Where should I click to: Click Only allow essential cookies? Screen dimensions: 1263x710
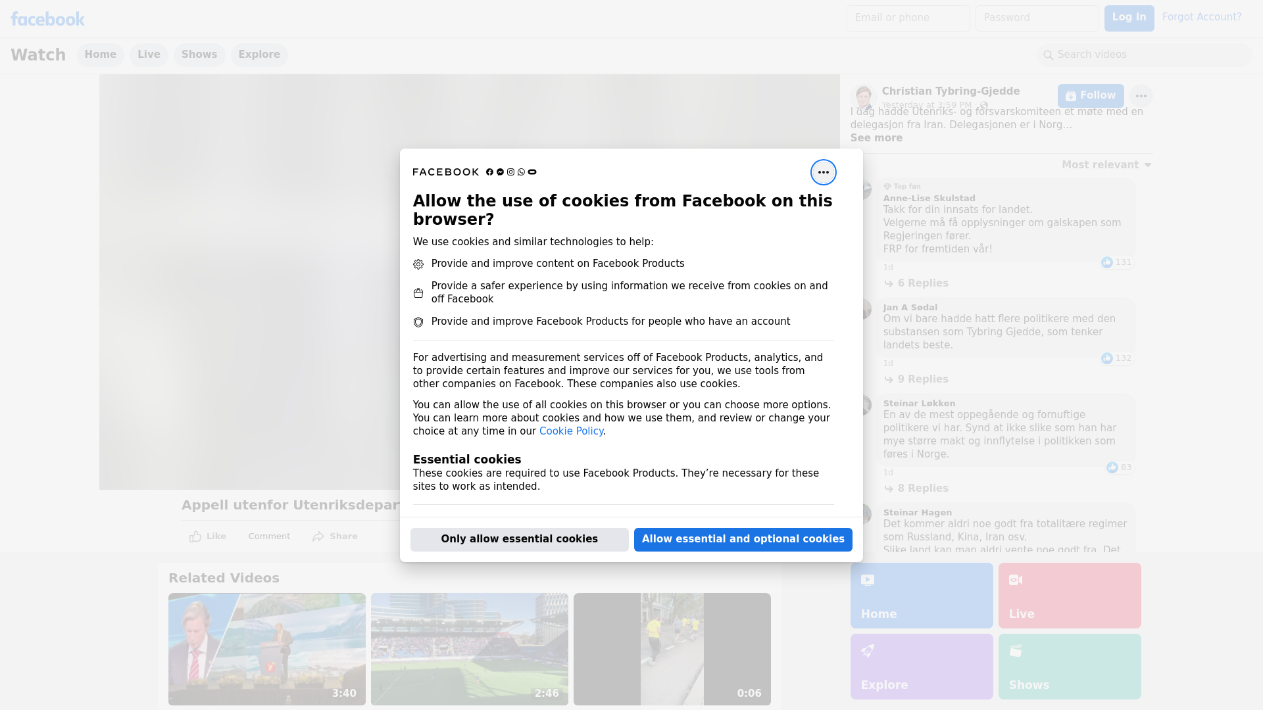[x=520, y=539]
